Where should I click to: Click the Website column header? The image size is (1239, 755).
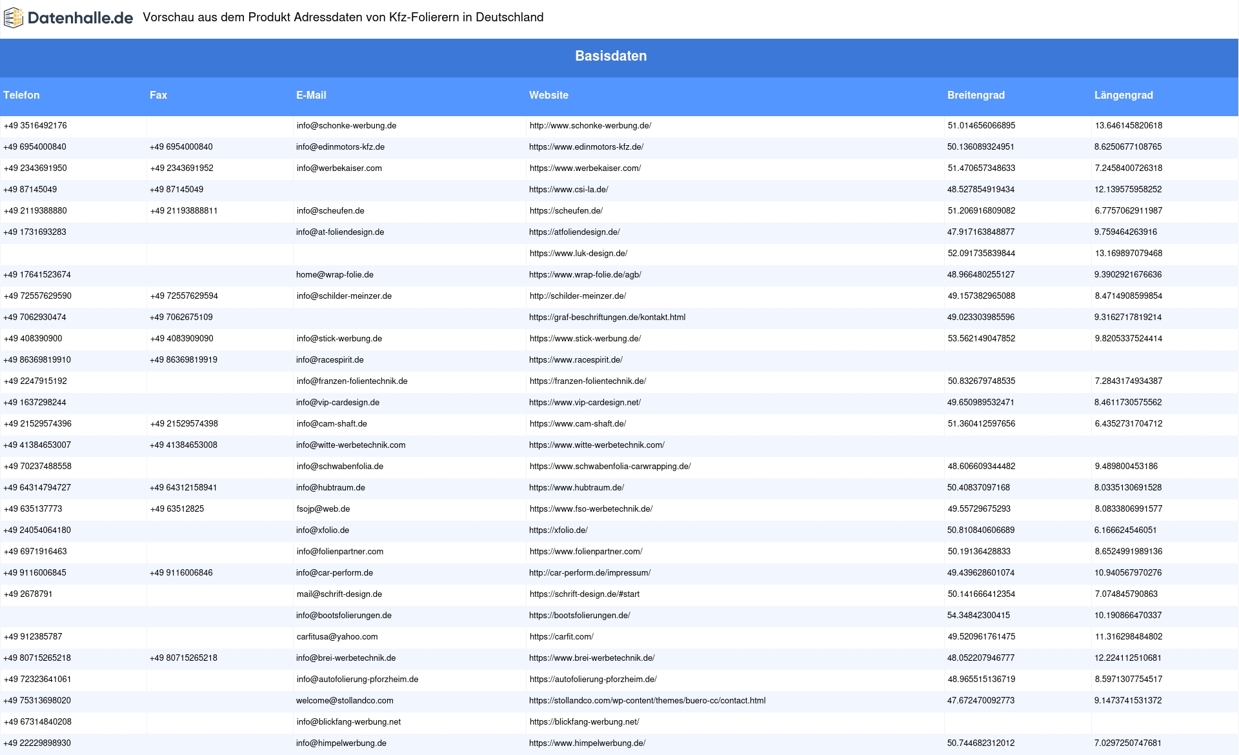pos(549,95)
